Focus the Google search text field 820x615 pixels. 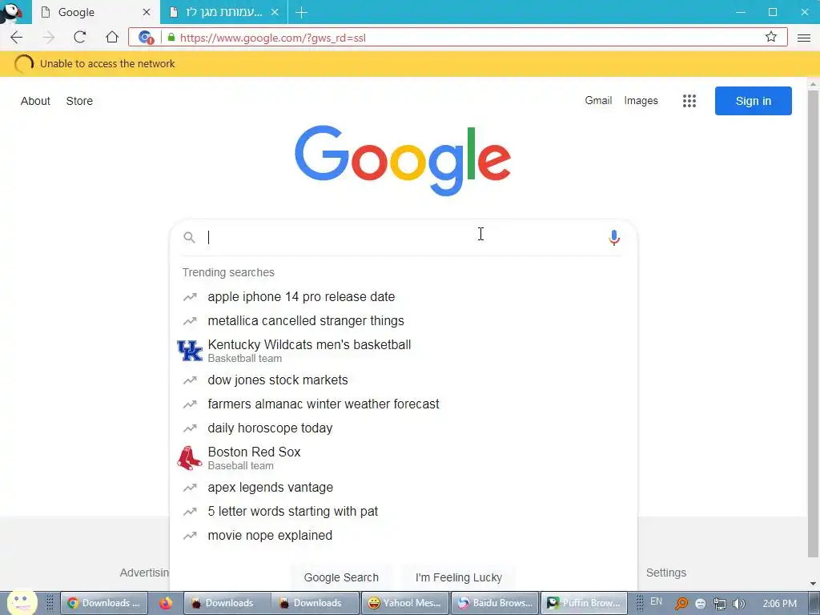[x=403, y=237]
